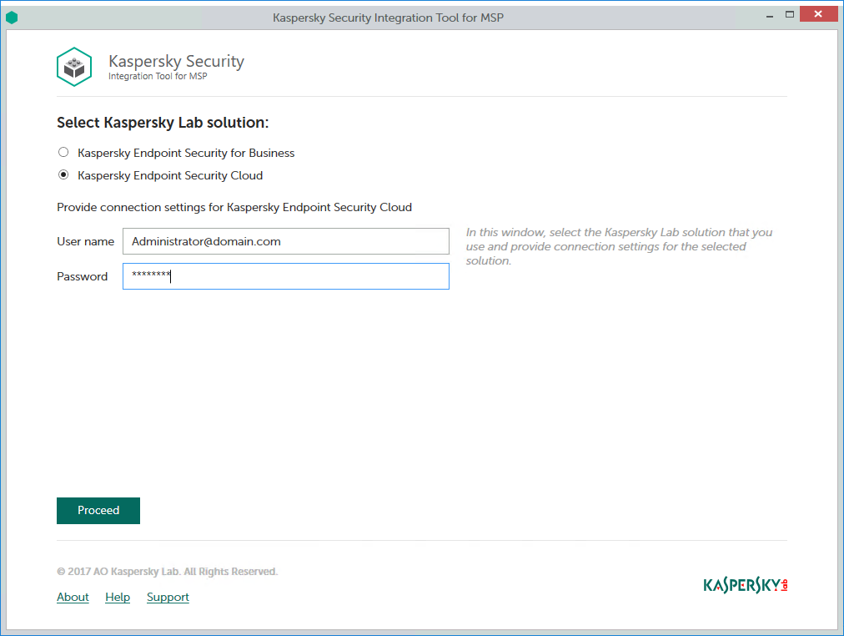Click the "Select Kaspersky Lab solution" heading

pyautogui.click(x=163, y=123)
